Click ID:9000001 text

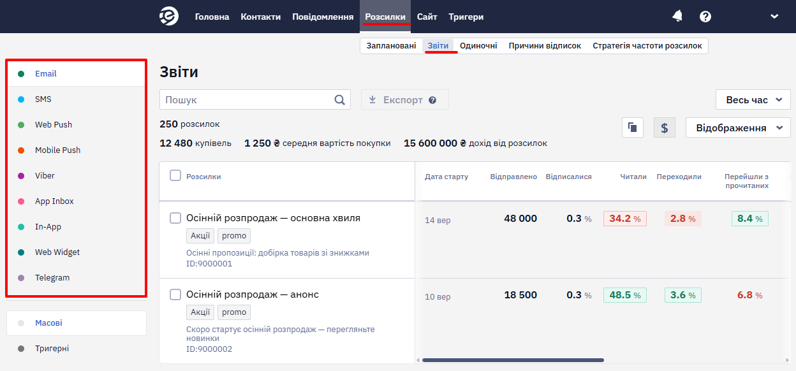209,264
